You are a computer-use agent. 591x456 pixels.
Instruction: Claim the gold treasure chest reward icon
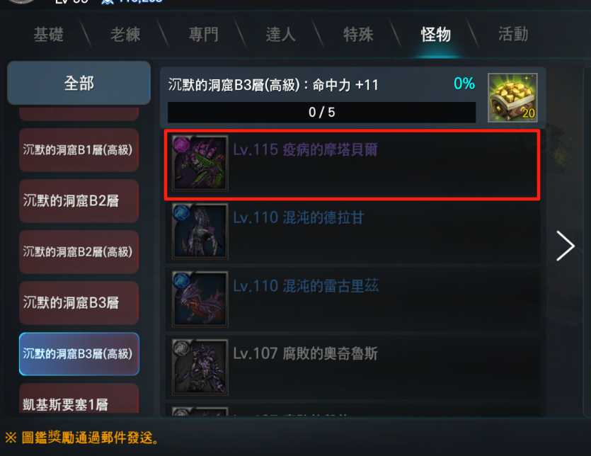pyautogui.click(x=512, y=98)
